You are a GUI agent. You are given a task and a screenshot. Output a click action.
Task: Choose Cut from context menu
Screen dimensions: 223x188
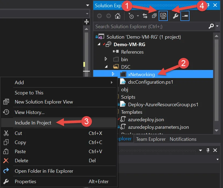coord(59,133)
